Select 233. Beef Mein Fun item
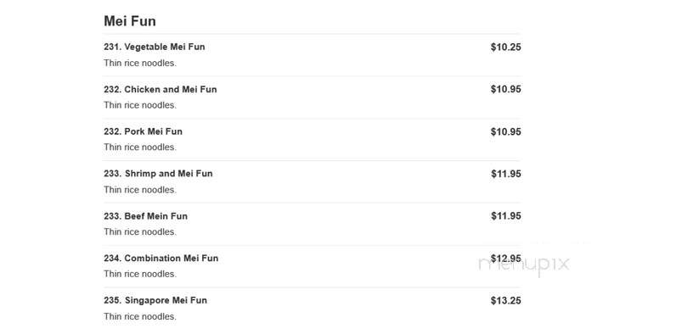The width and height of the screenshot is (676, 334). 146,216
